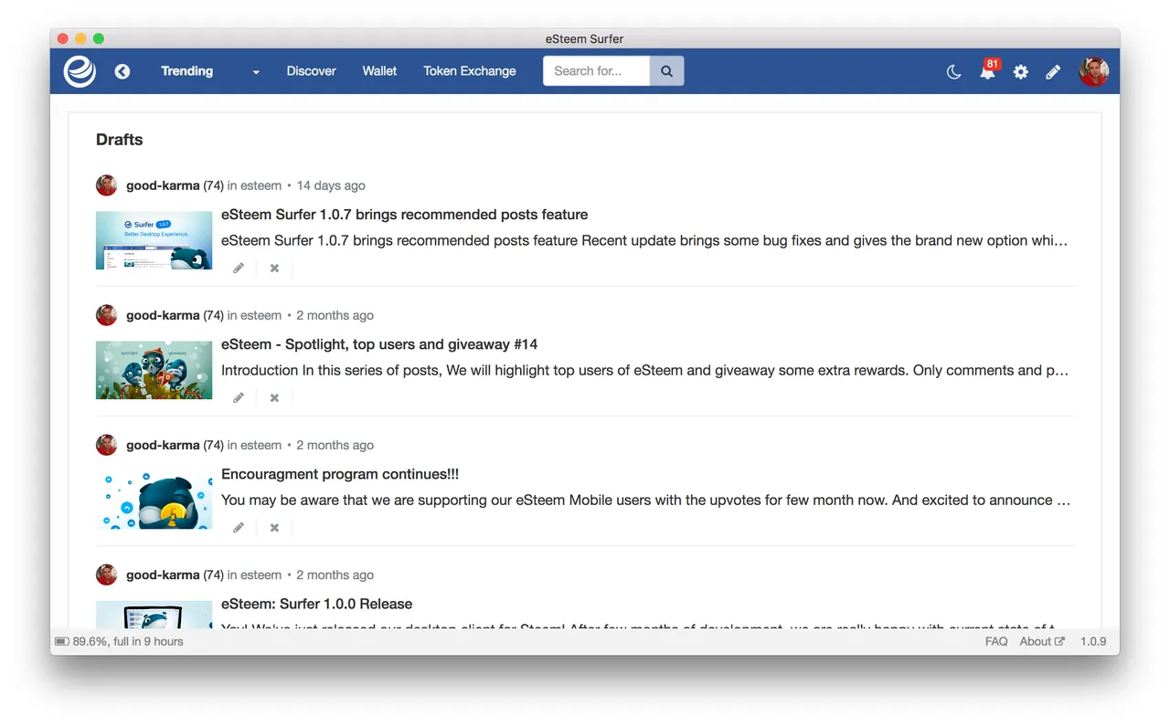Edit the Encouragment program draft

point(239,528)
